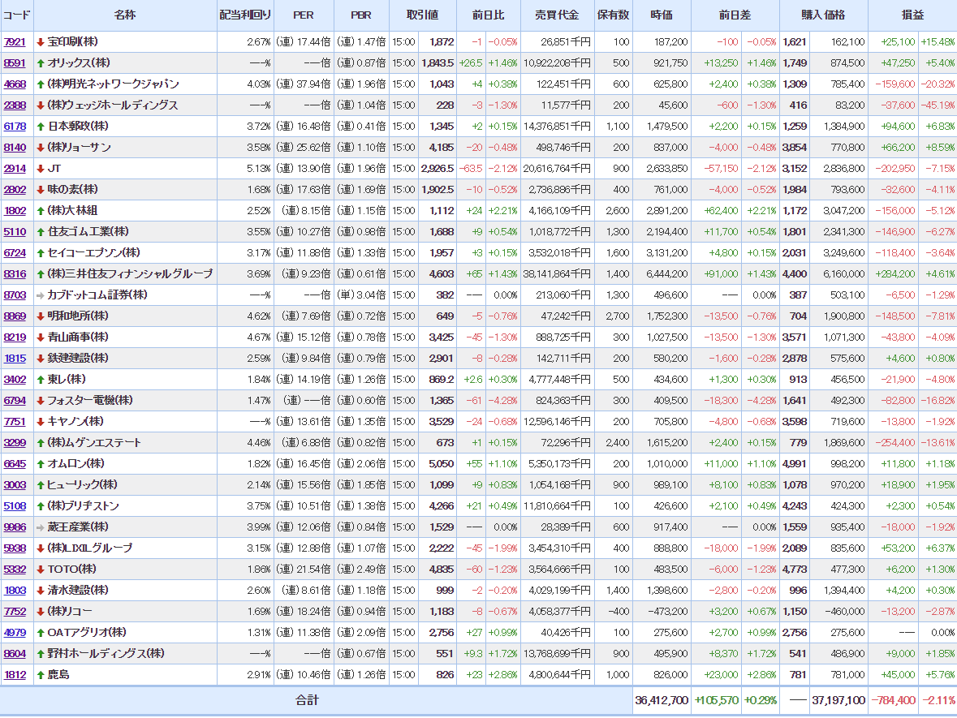Click the 損益 column header
957x718 pixels.
912,15
